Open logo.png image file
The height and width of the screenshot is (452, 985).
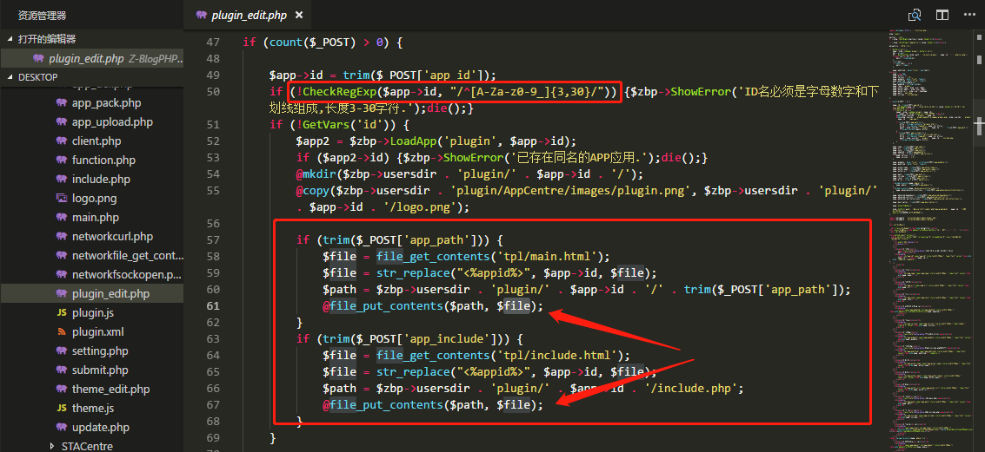click(94, 198)
